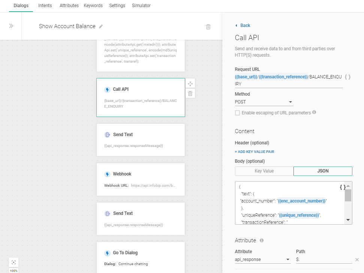364x273 pixels.
Task: View info tooltip next to Attribute heading
Action: (262, 240)
